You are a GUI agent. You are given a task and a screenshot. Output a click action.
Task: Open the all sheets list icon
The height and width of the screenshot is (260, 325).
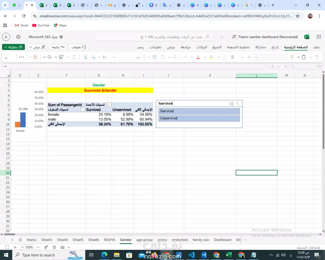point(20,240)
